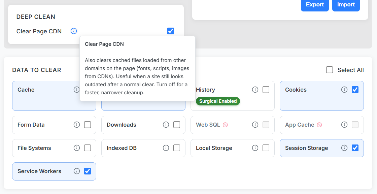Tick the Indexed DB checkbox
377x194 pixels.
177,148
